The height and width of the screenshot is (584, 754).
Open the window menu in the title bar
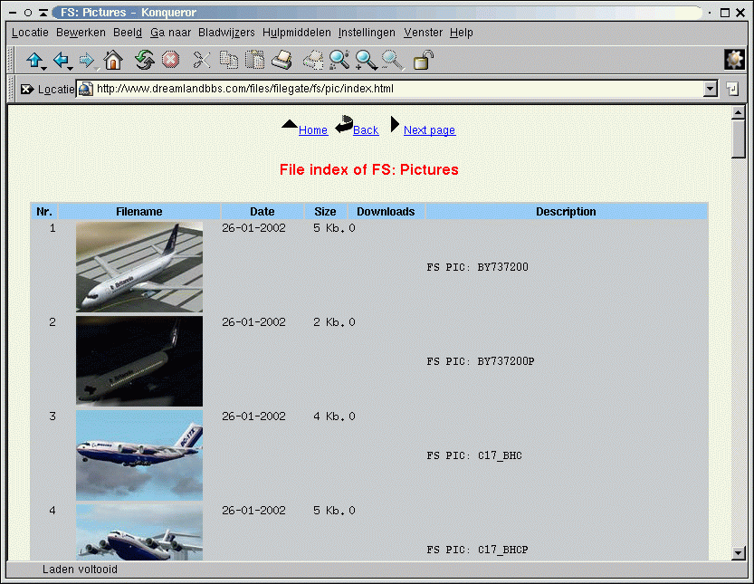(12, 13)
